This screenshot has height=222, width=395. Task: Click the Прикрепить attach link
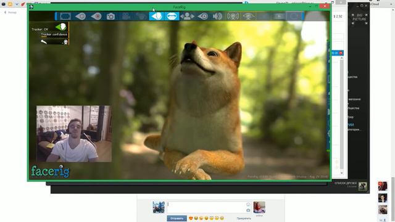pos(244,218)
